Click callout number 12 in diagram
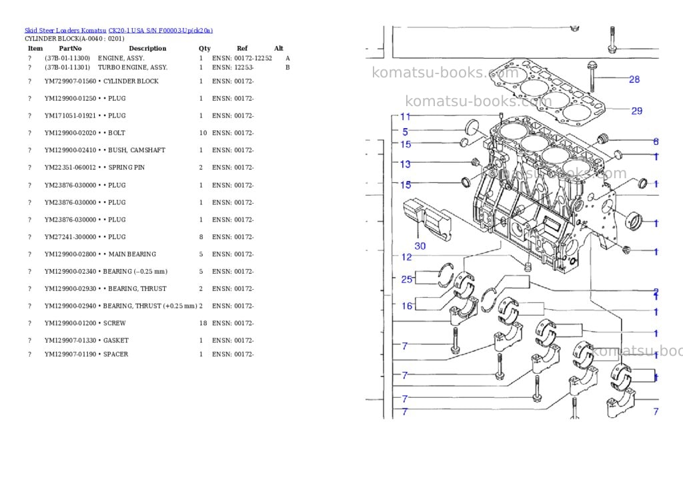Screen dimensions: 683x484 (x=406, y=257)
